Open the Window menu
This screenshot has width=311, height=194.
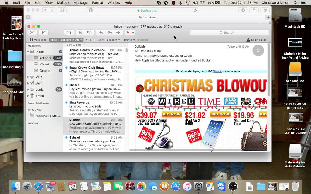point(114,2)
